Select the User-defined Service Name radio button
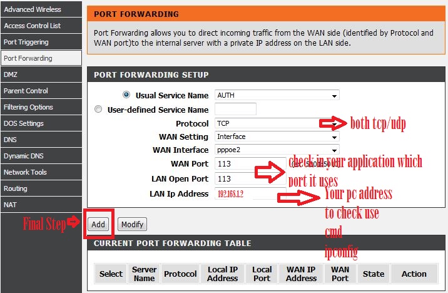The width and height of the screenshot is (448, 293). (98, 110)
